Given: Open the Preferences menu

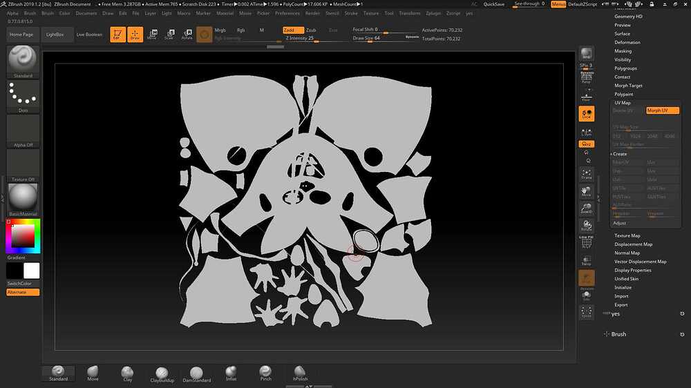Looking at the screenshot, I should pyautogui.click(x=287, y=13).
